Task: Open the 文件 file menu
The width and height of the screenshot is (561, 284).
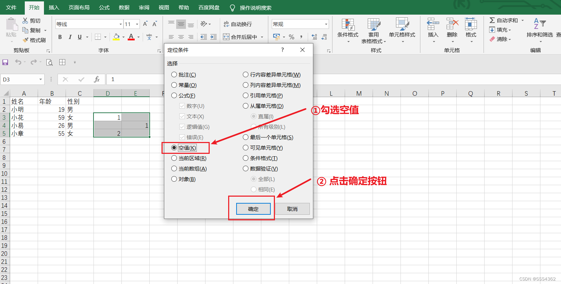Action: [x=11, y=7]
